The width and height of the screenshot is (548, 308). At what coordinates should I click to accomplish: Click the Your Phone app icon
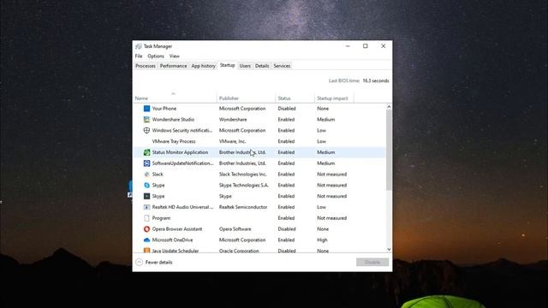tap(146, 109)
